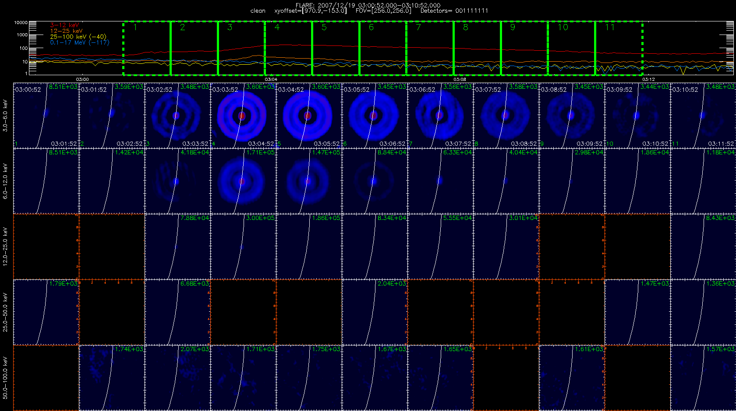Image resolution: width=736 pixels, height=411 pixels.
Task: Click the orange 12-25 keV legend entry
Action: (x=66, y=31)
